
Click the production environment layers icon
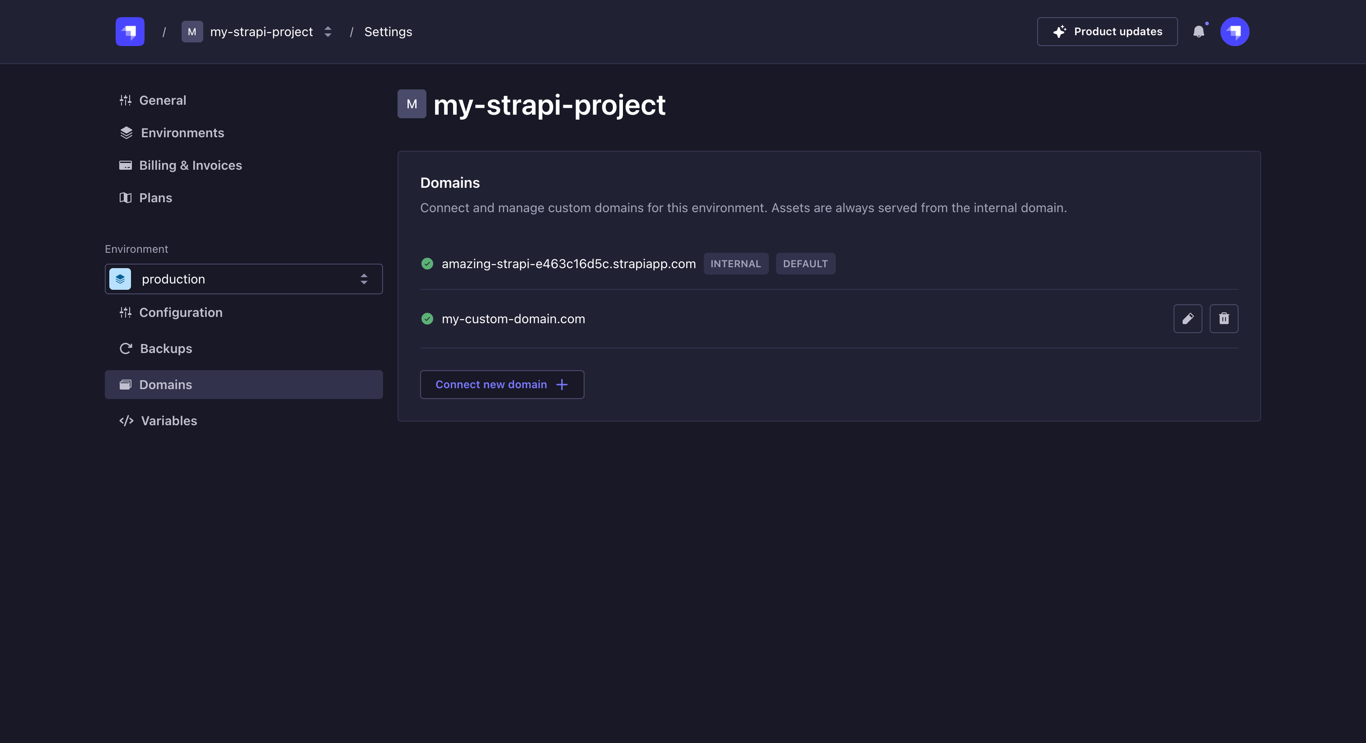coord(120,279)
